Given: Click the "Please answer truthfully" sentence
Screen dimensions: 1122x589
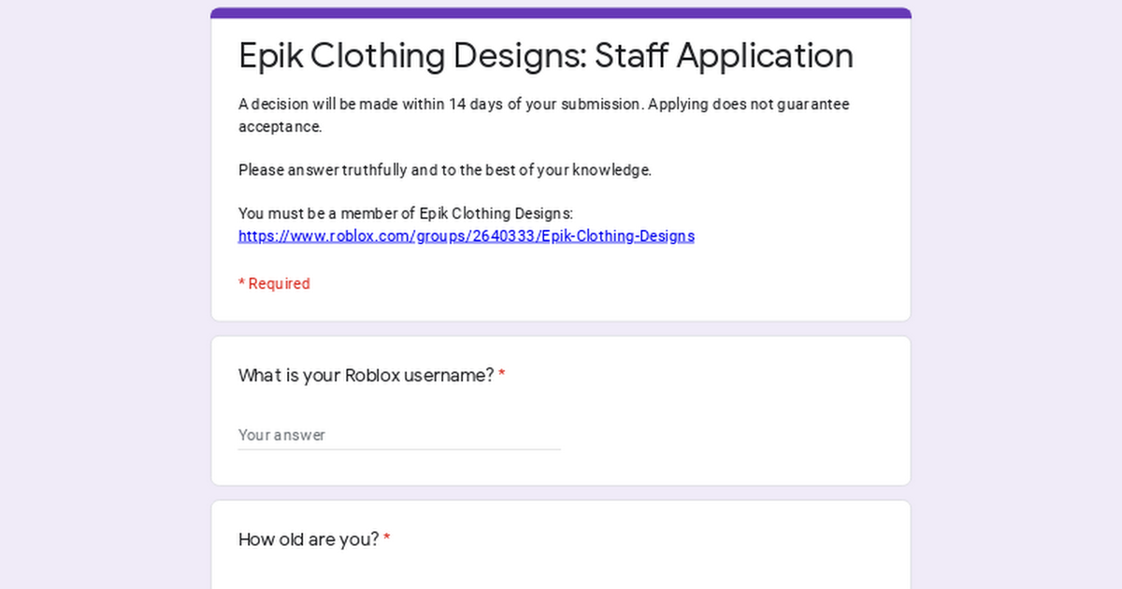Looking at the screenshot, I should point(445,170).
